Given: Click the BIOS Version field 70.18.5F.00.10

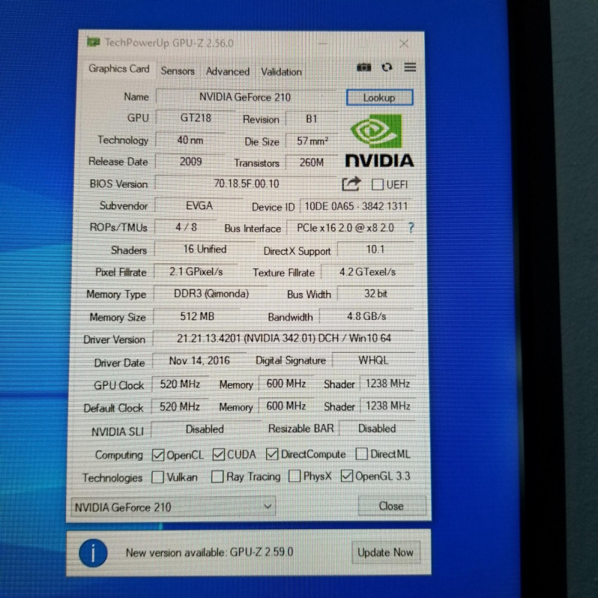Looking at the screenshot, I should click(246, 184).
